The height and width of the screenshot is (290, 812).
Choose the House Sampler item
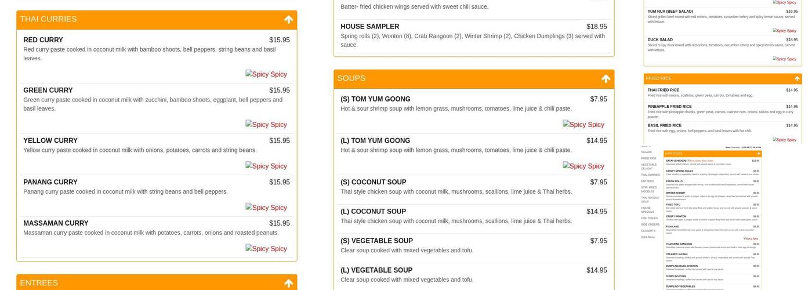(x=369, y=27)
